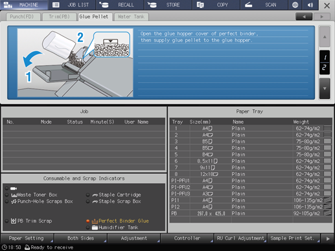Select the Waste Toner Box indicator
The height and width of the screenshot is (251, 335).
click(34, 195)
